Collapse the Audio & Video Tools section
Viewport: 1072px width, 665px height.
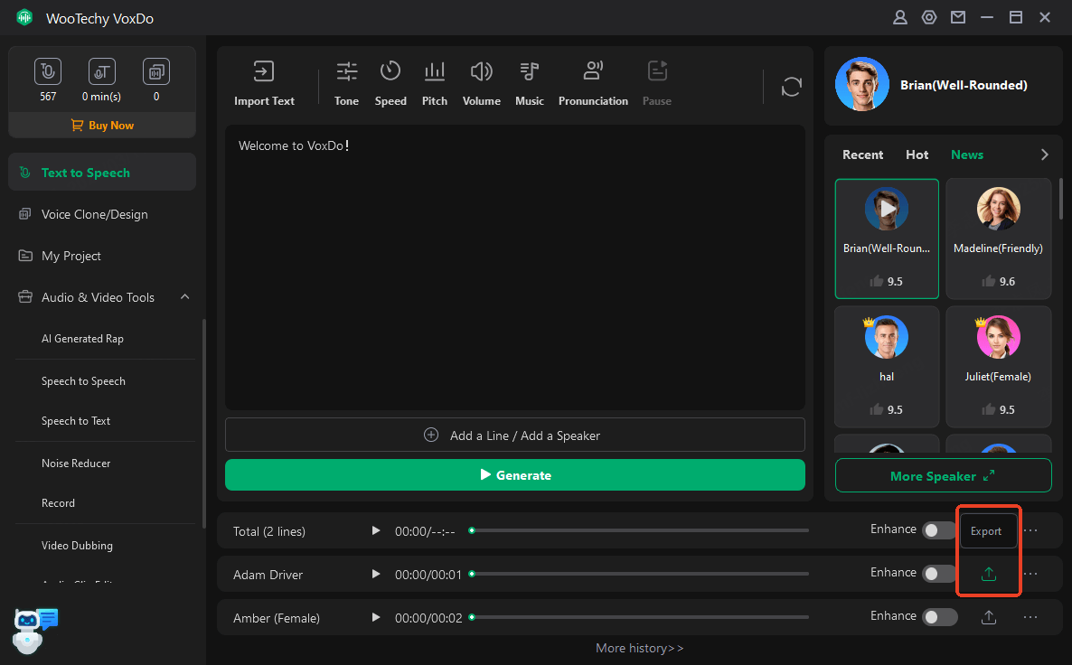tap(185, 297)
